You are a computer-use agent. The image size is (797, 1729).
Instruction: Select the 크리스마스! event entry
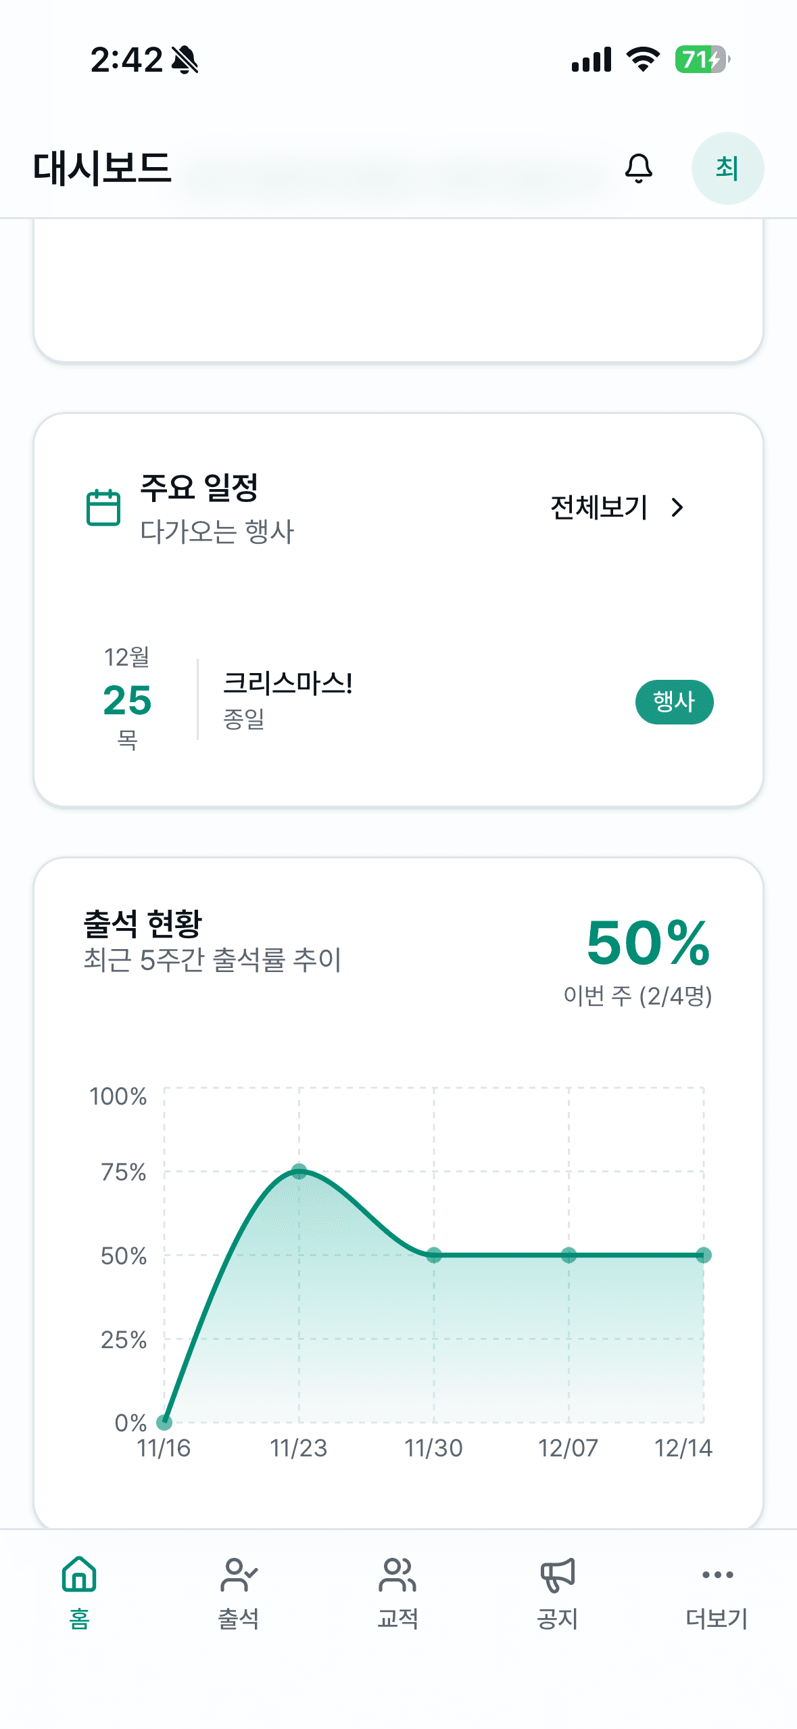(x=287, y=683)
